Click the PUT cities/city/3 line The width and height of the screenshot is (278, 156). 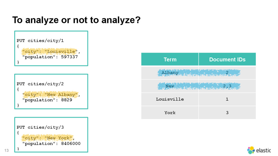[x=40, y=127]
